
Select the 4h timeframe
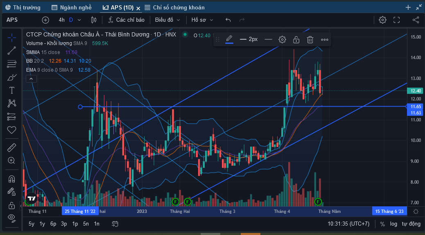coord(61,20)
